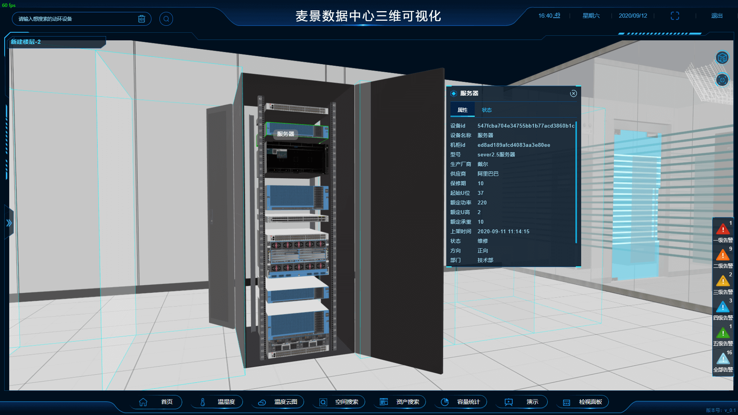738x415 pixels.
Task: Toggle yellow 三级告警 alarm filter
Action: [x=723, y=281]
